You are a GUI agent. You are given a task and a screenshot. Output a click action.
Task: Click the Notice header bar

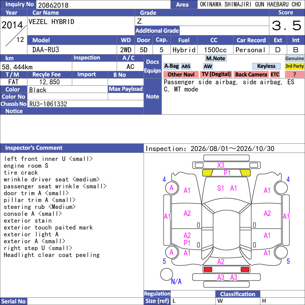72,111
